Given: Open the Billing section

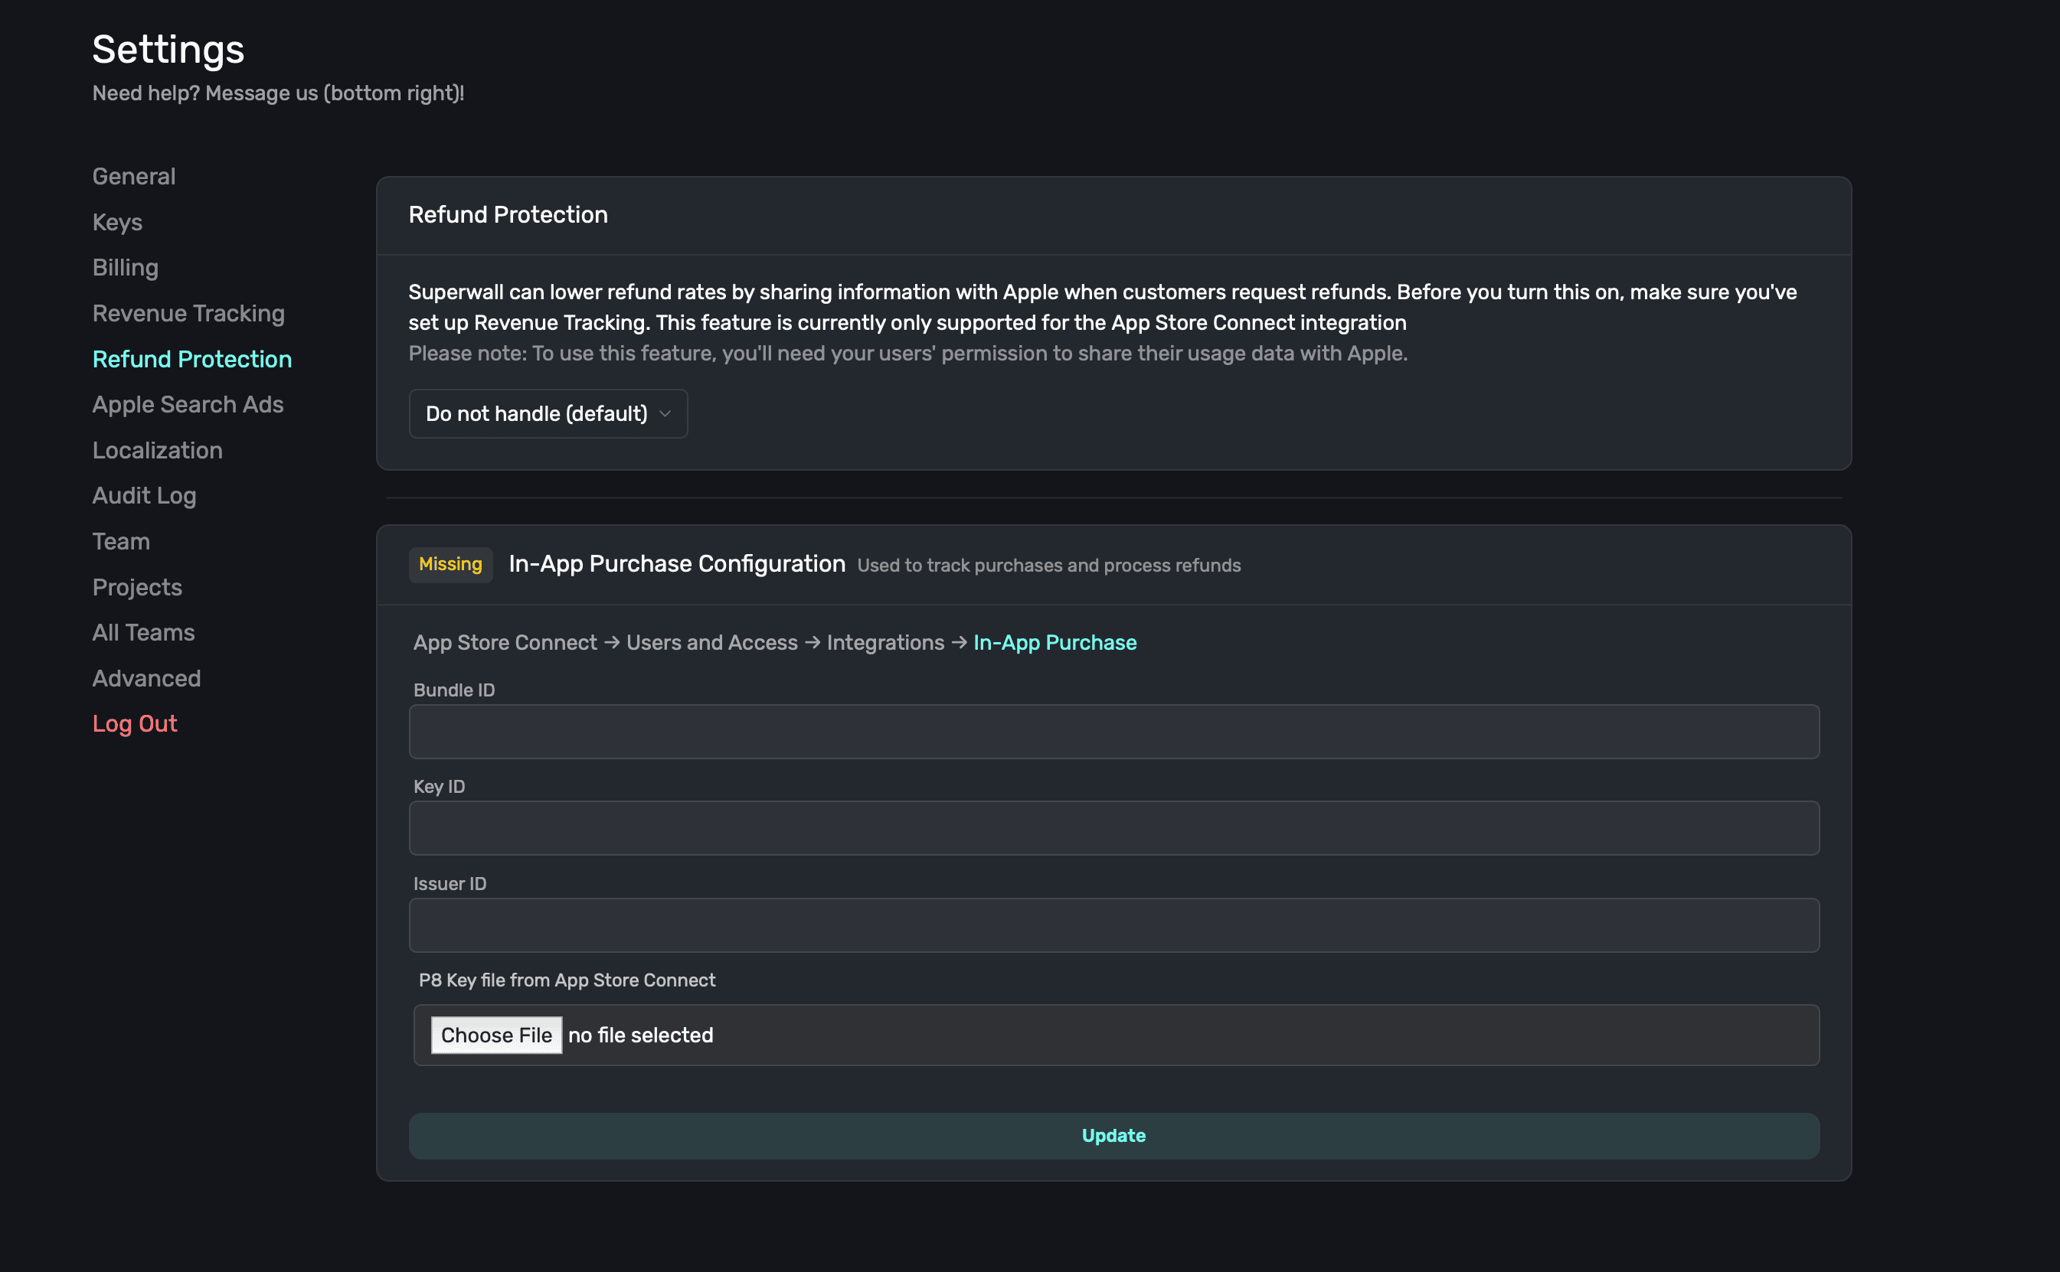Looking at the screenshot, I should 126,268.
